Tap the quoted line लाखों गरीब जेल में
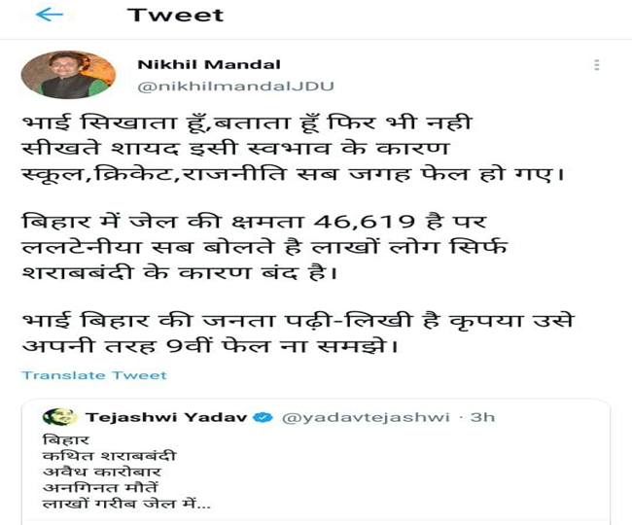This screenshot has height=525, width=632. (x=126, y=504)
